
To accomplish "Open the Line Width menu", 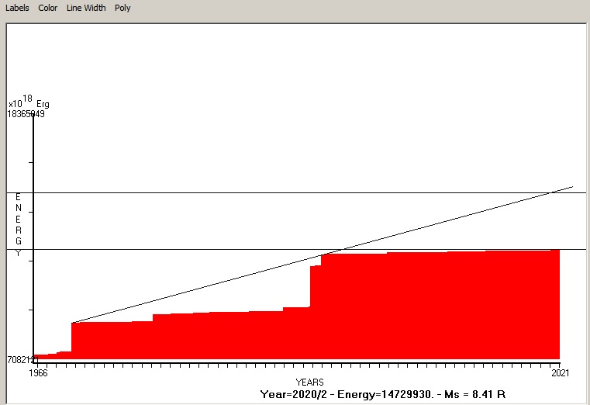I will pyautogui.click(x=86, y=8).
